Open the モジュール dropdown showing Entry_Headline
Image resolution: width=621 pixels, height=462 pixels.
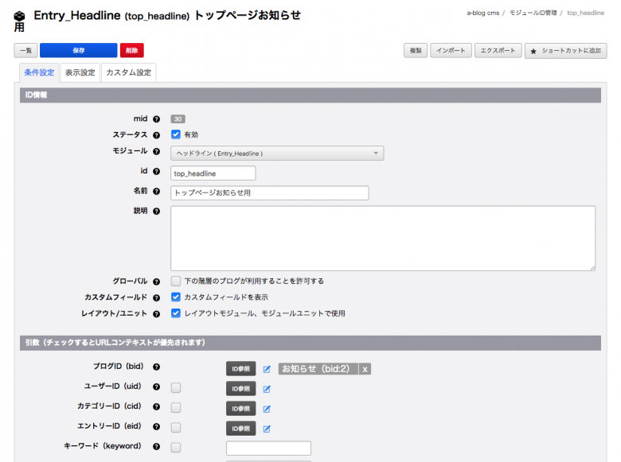(277, 153)
